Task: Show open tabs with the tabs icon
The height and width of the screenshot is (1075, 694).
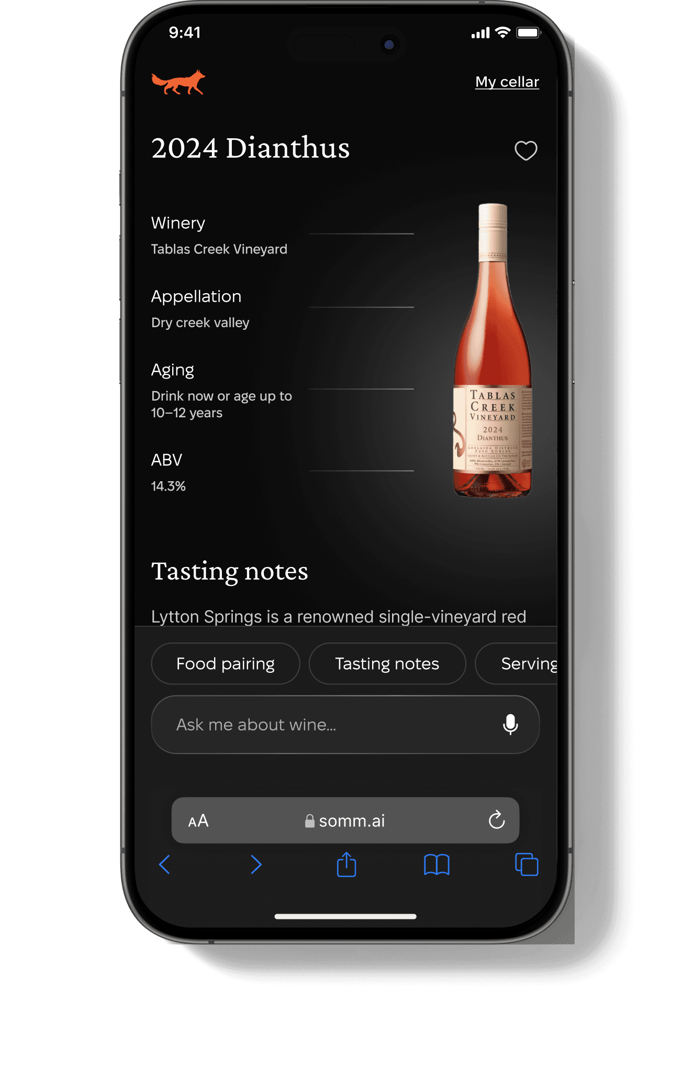Action: click(x=527, y=865)
